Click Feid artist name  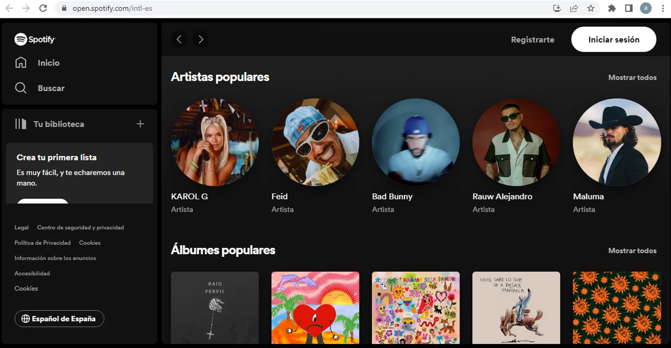point(280,197)
